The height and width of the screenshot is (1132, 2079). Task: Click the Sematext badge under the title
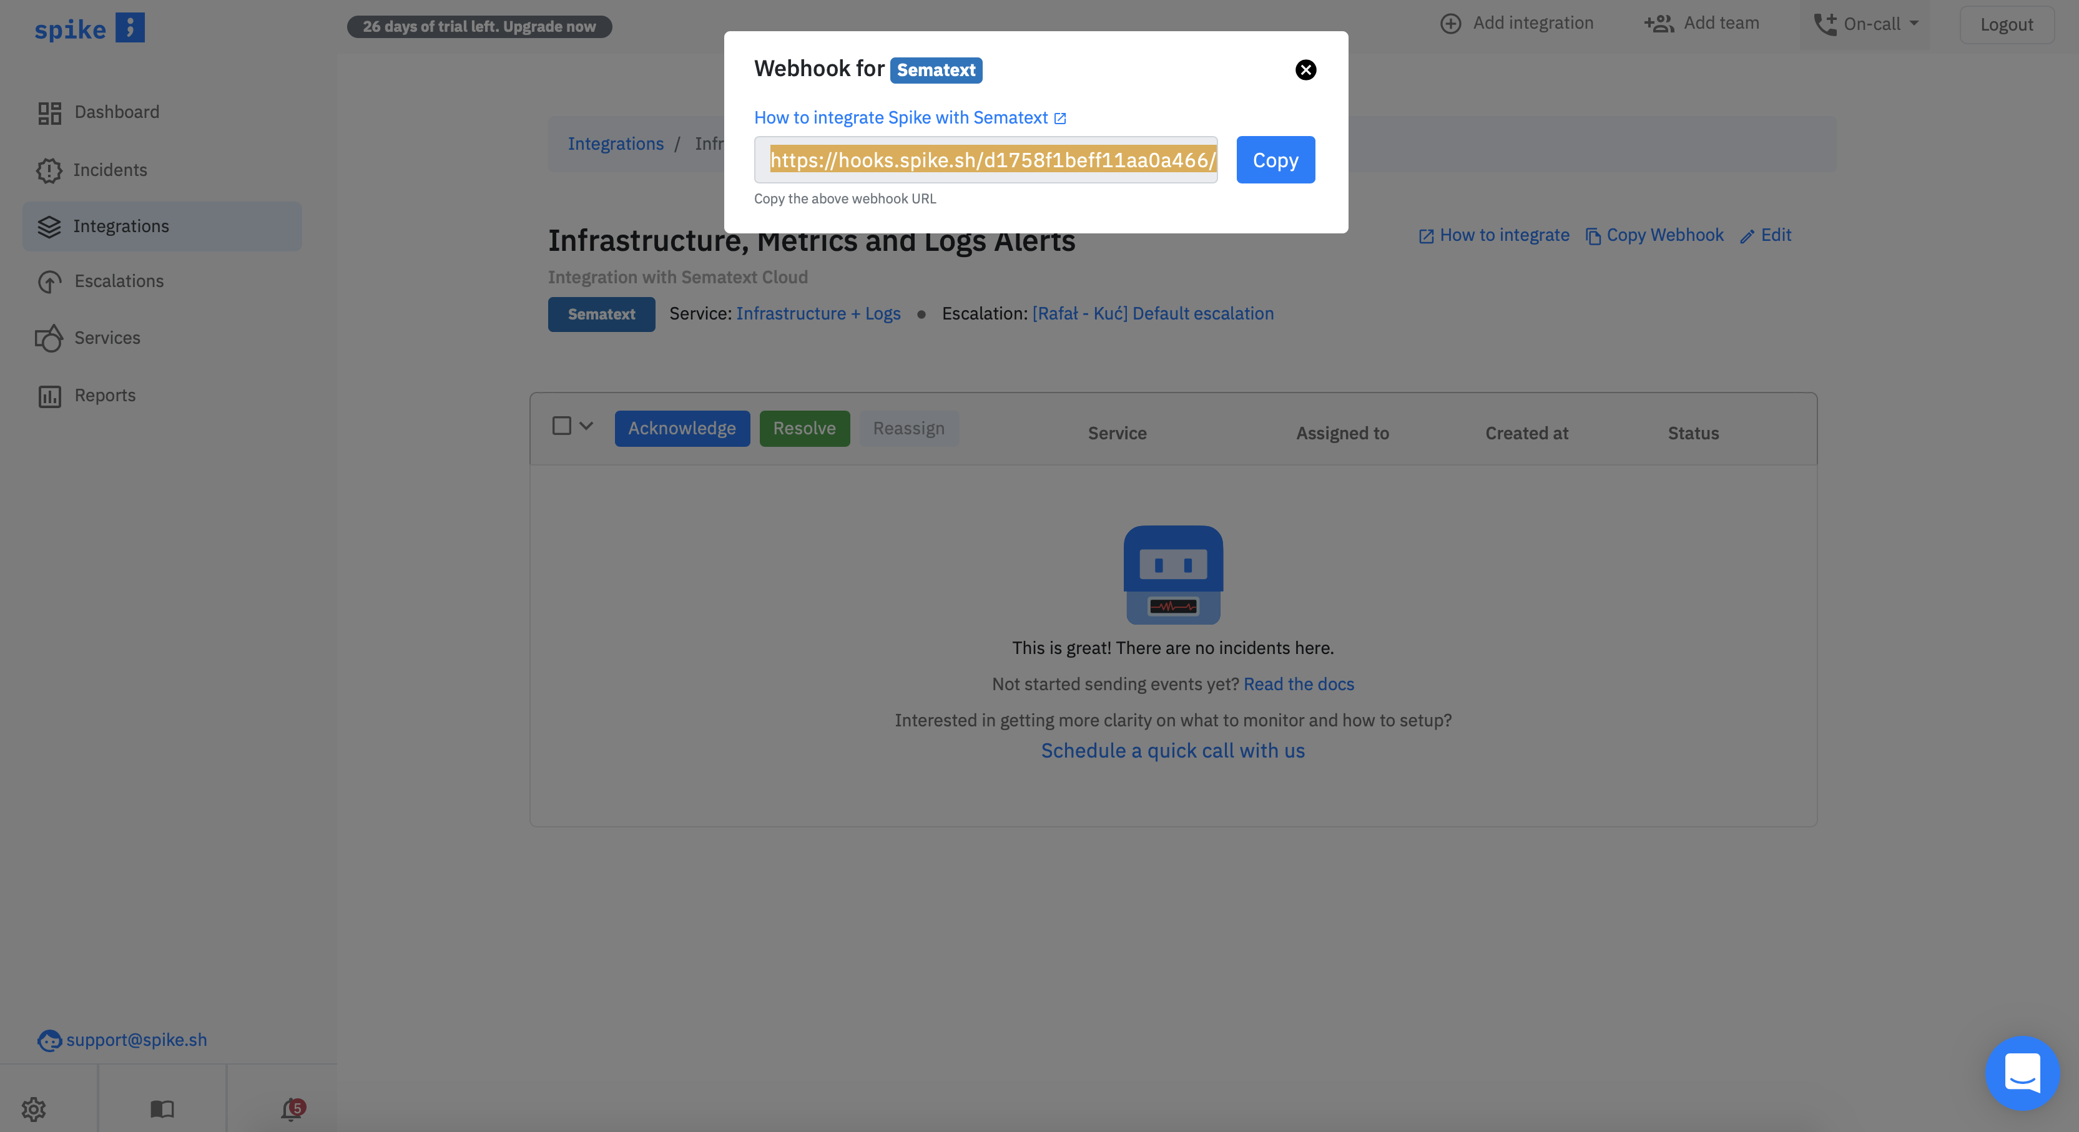click(x=601, y=314)
